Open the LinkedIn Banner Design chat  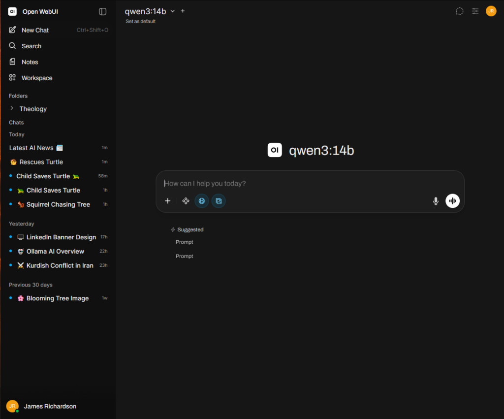(x=59, y=237)
